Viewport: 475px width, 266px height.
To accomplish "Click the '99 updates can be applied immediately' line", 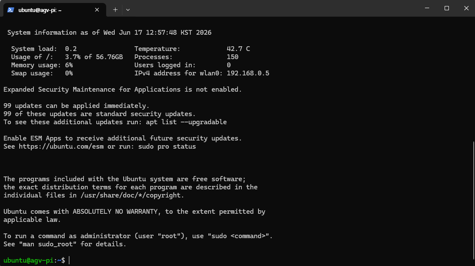I will (76, 106).
